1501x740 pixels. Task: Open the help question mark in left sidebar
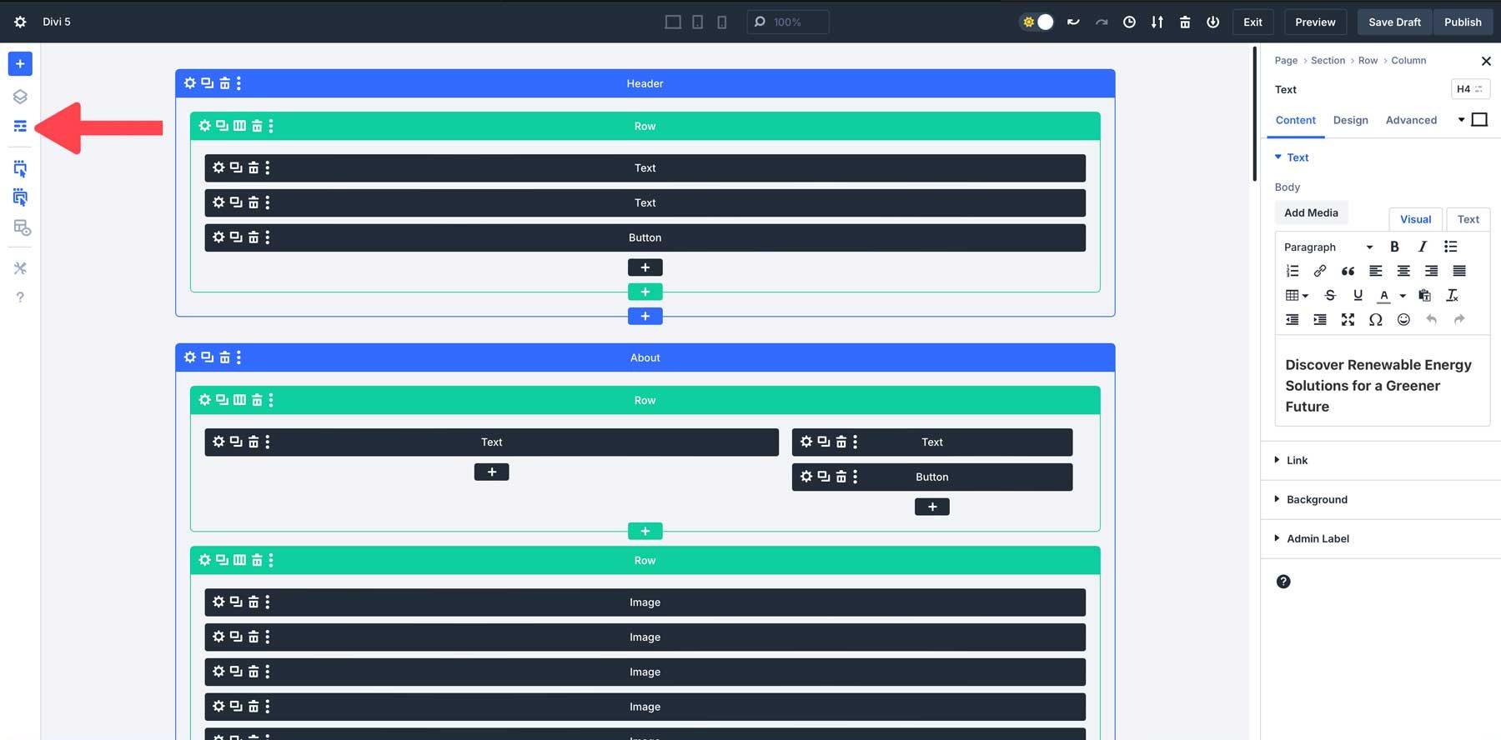20,297
